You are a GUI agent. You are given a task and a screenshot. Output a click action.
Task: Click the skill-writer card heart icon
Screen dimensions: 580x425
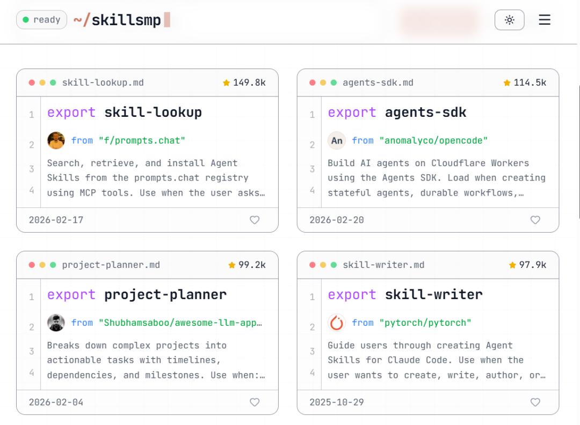535,402
